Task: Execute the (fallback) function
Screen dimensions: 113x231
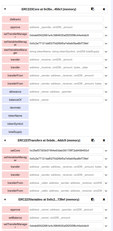Action: [x=15, y=19]
